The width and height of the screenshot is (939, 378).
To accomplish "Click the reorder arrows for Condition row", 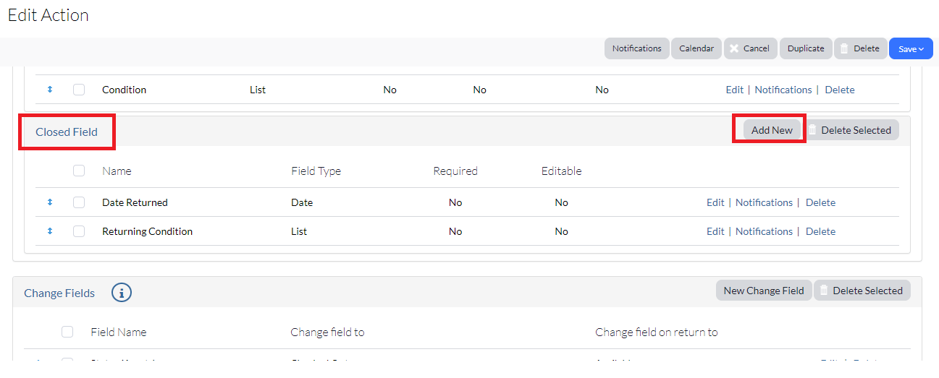I will (50, 90).
